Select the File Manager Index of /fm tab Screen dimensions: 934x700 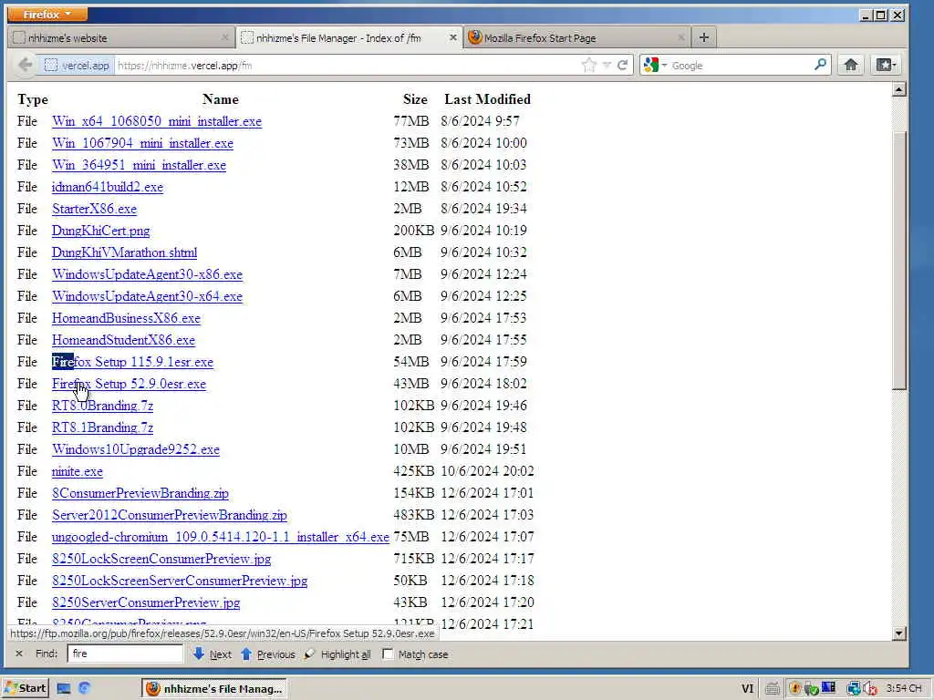point(348,37)
